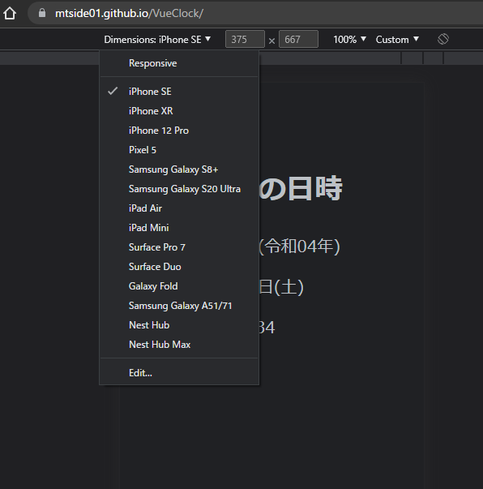Select iPad Air device
The height and width of the screenshot is (489, 483).
click(179, 208)
